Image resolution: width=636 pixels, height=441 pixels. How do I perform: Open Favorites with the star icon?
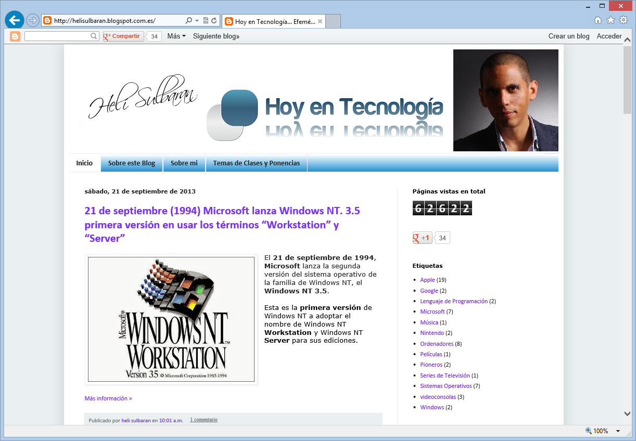pyautogui.click(x=610, y=20)
